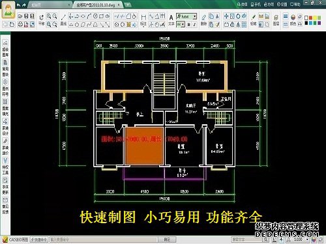Open the 微信 menu item
Image resolution: width=326 pixels, height=244 pixels.
click(243, 4)
